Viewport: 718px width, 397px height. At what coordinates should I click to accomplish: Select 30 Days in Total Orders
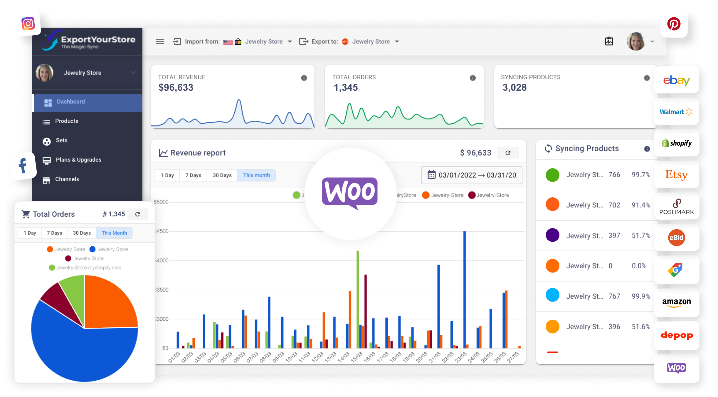[82, 233]
